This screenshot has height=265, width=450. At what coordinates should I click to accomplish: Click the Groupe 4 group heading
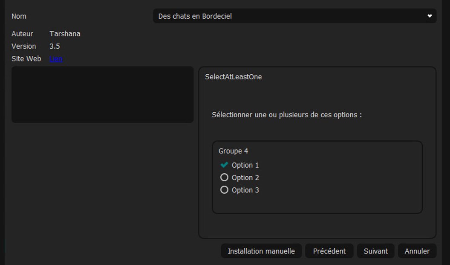tap(234, 151)
